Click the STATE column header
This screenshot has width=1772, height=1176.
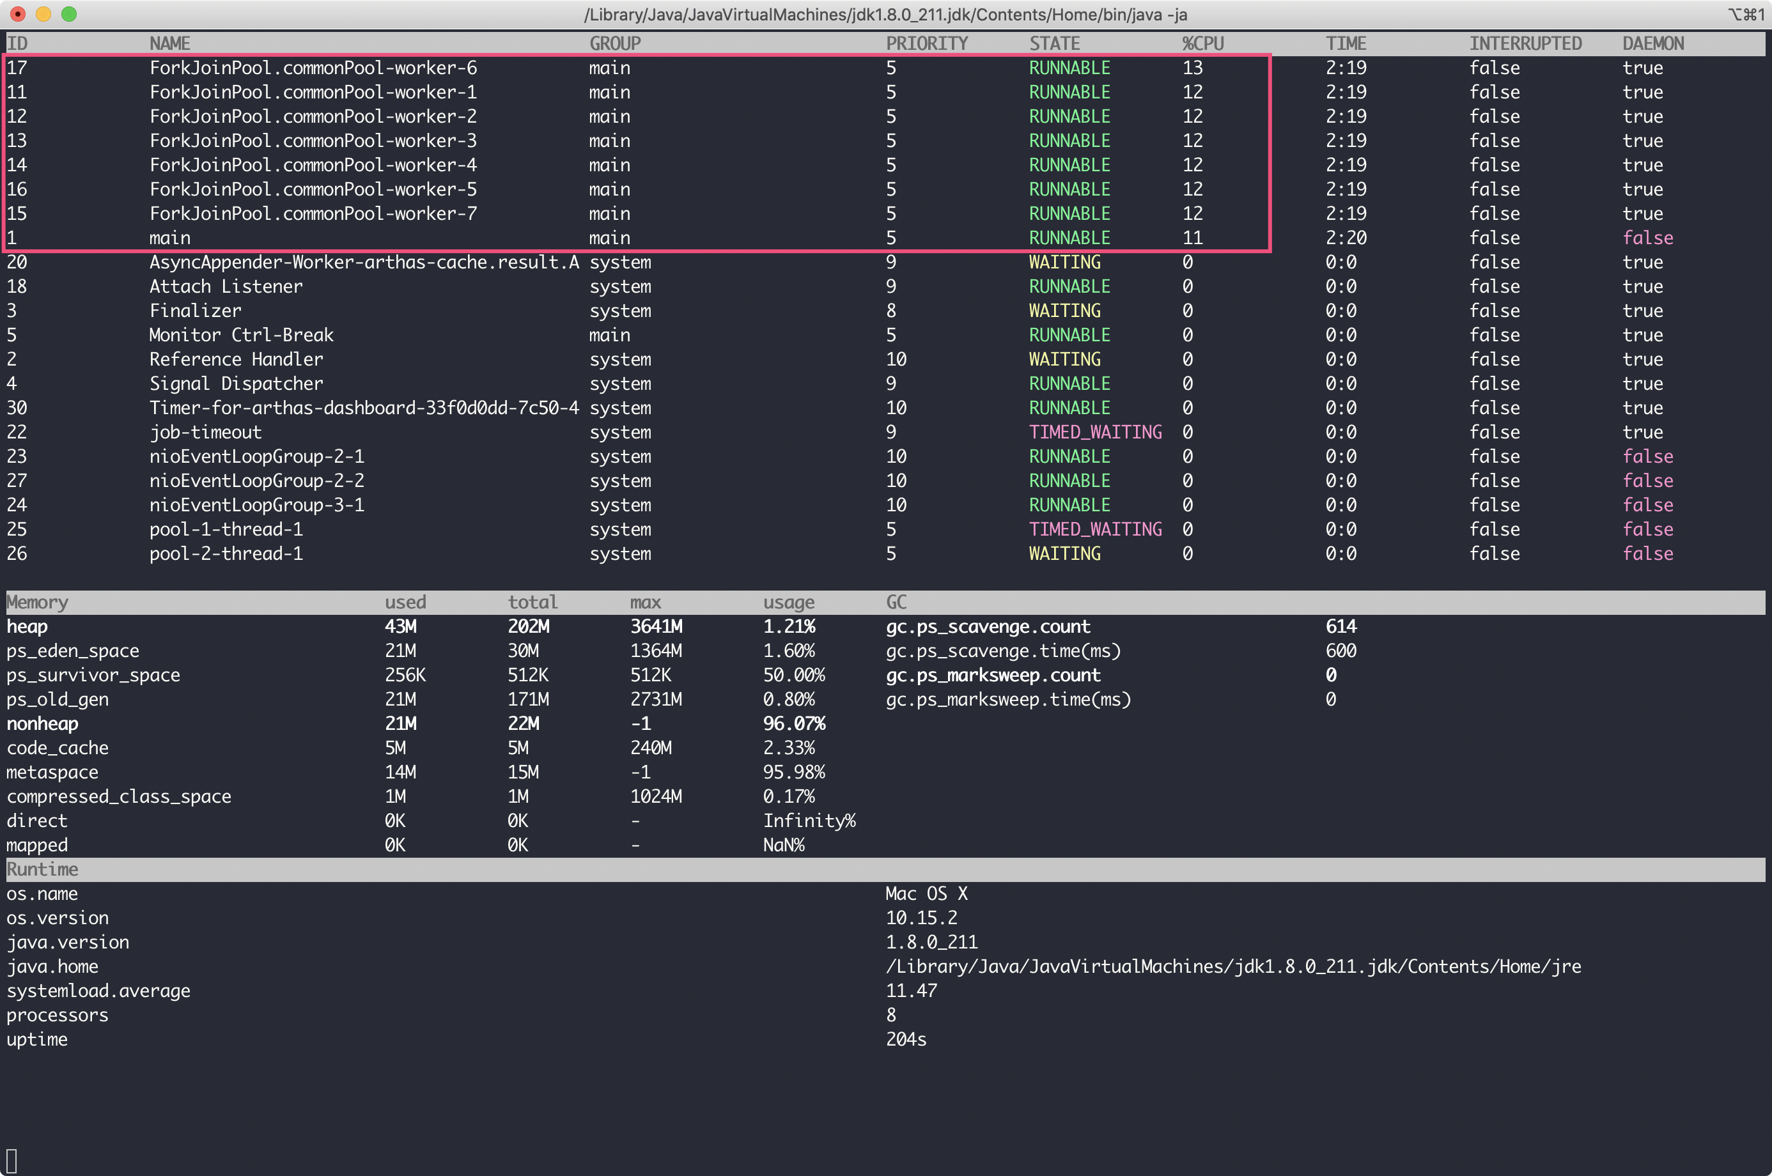(1054, 43)
